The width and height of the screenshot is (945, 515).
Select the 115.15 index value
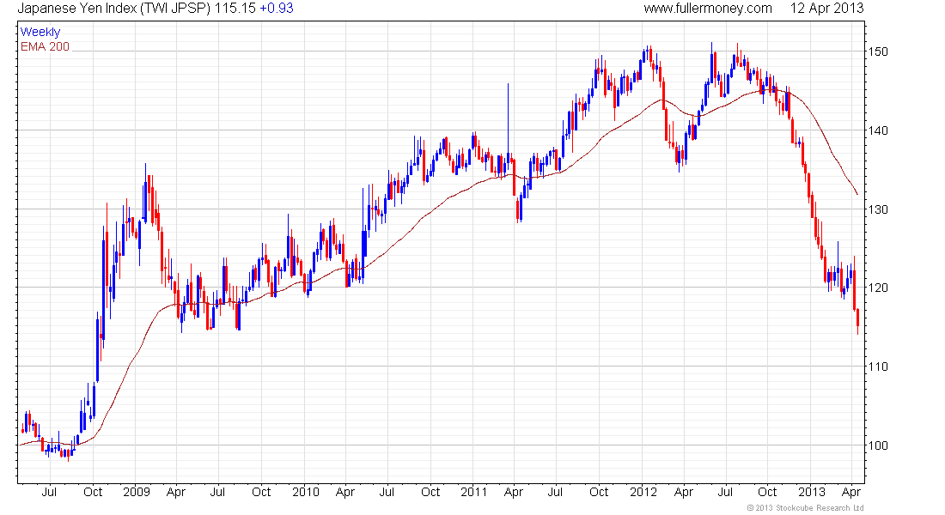pyautogui.click(x=235, y=9)
